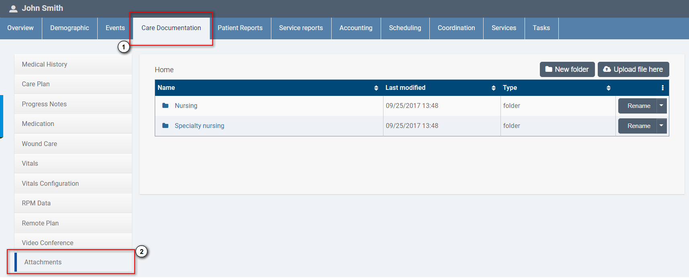689x278 pixels.
Task: Rename the Nursing folder
Action: [x=638, y=106]
